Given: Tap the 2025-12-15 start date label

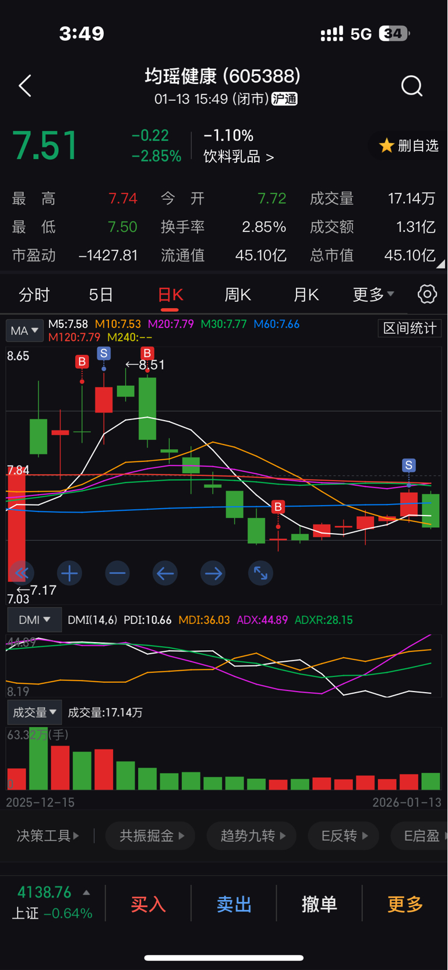Looking at the screenshot, I should 40,802.
